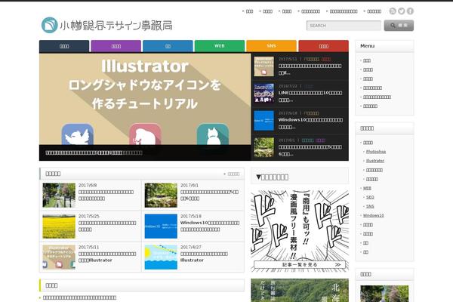Open the Illustrator category link in sidebar
453x302 pixels.
tap(375, 161)
